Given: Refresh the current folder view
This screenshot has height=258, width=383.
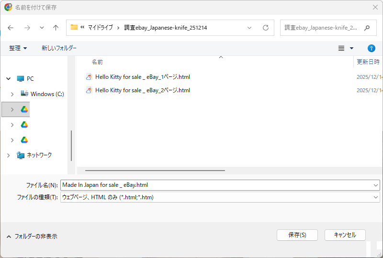Looking at the screenshot, I should click(266, 28).
